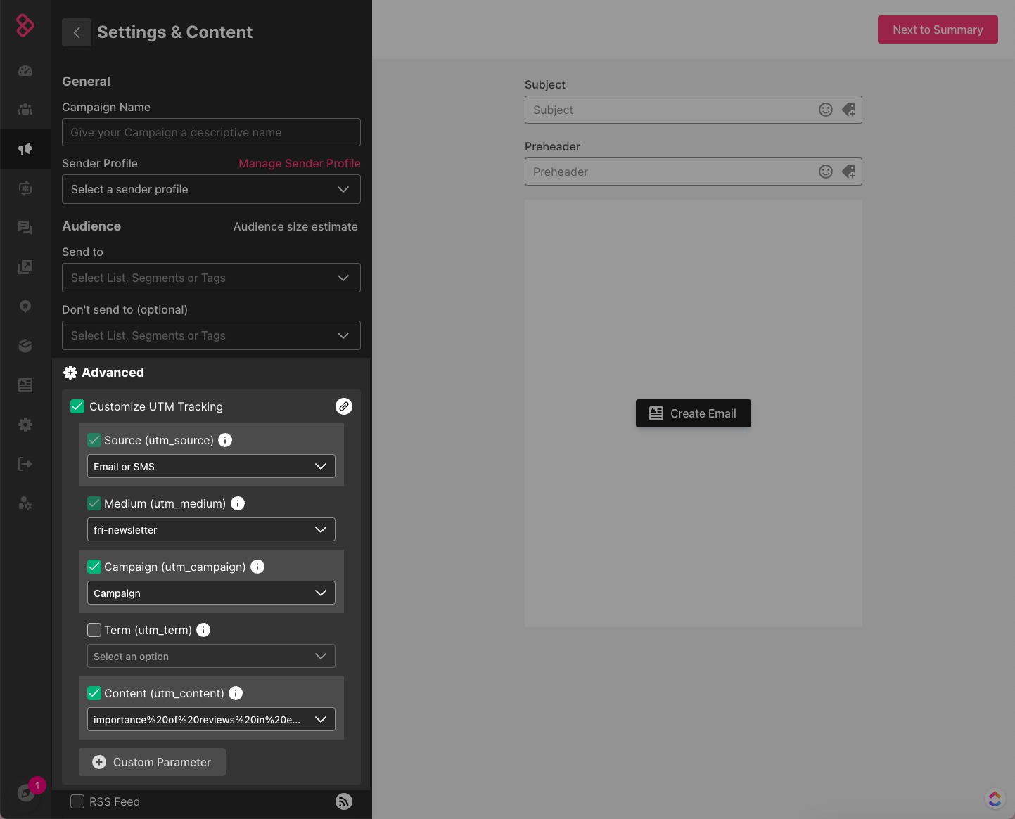Image resolution: width=1015 pixels, height=819 pixels.
Task: Open the campaigns megaphone icon in sidebar
Action: click(25, 148)
